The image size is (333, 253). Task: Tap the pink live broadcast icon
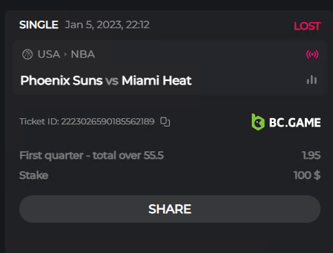tap(312, 54)
